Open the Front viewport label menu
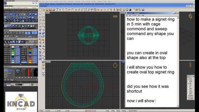 tap(48, 62)
